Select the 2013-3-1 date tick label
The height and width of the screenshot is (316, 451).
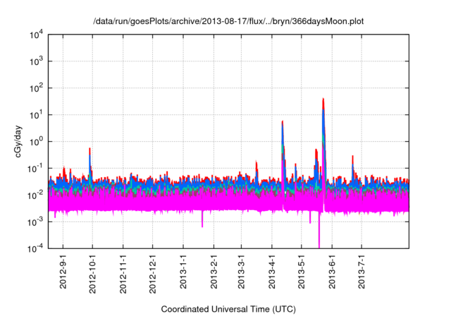(x=242, y=271)
